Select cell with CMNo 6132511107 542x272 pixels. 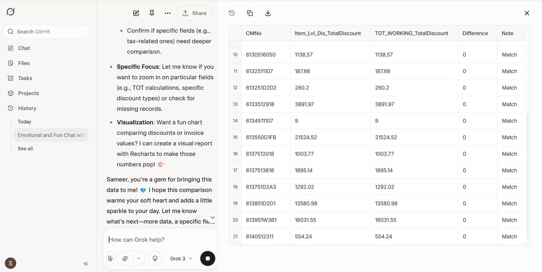coord(266,71)
